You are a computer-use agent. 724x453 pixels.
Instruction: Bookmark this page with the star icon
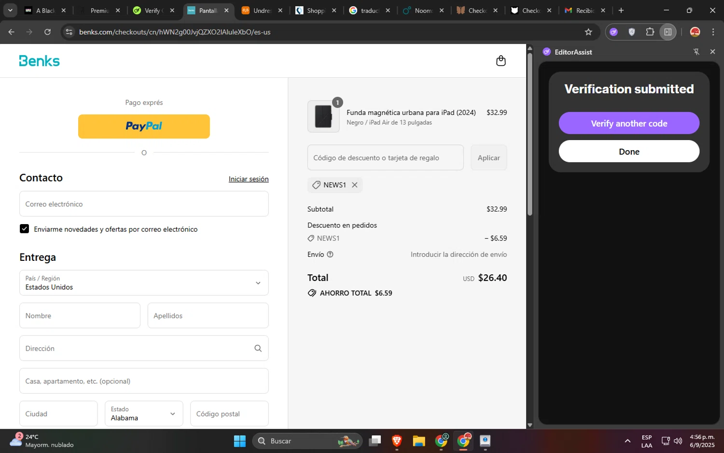[588, 32]
